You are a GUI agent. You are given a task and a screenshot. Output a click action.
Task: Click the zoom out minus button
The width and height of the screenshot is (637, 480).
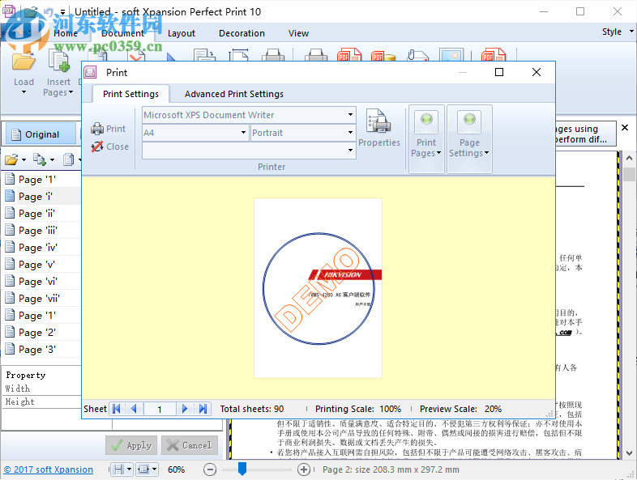coord(210,469)
